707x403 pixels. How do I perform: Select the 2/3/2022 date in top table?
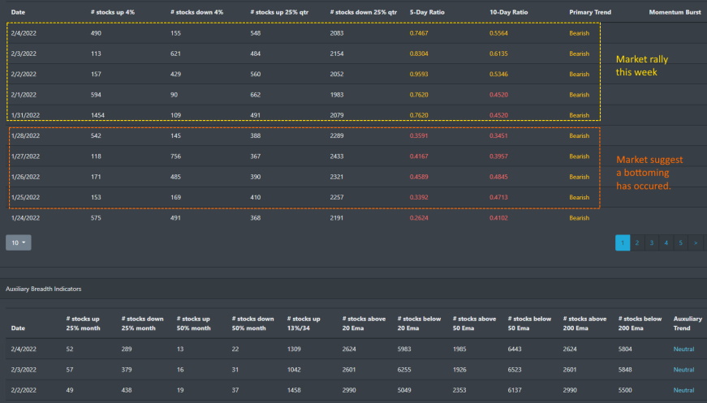pos(24,54)
